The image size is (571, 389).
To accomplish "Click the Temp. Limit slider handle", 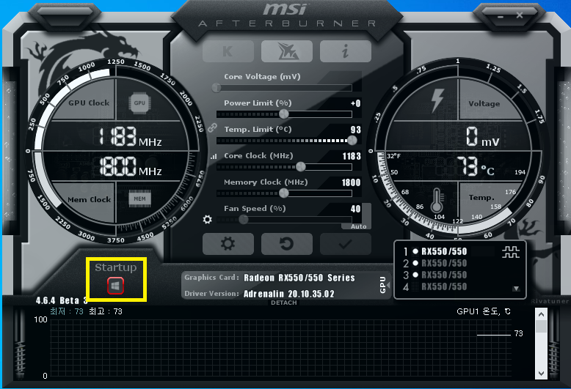I will pos(352,141).
